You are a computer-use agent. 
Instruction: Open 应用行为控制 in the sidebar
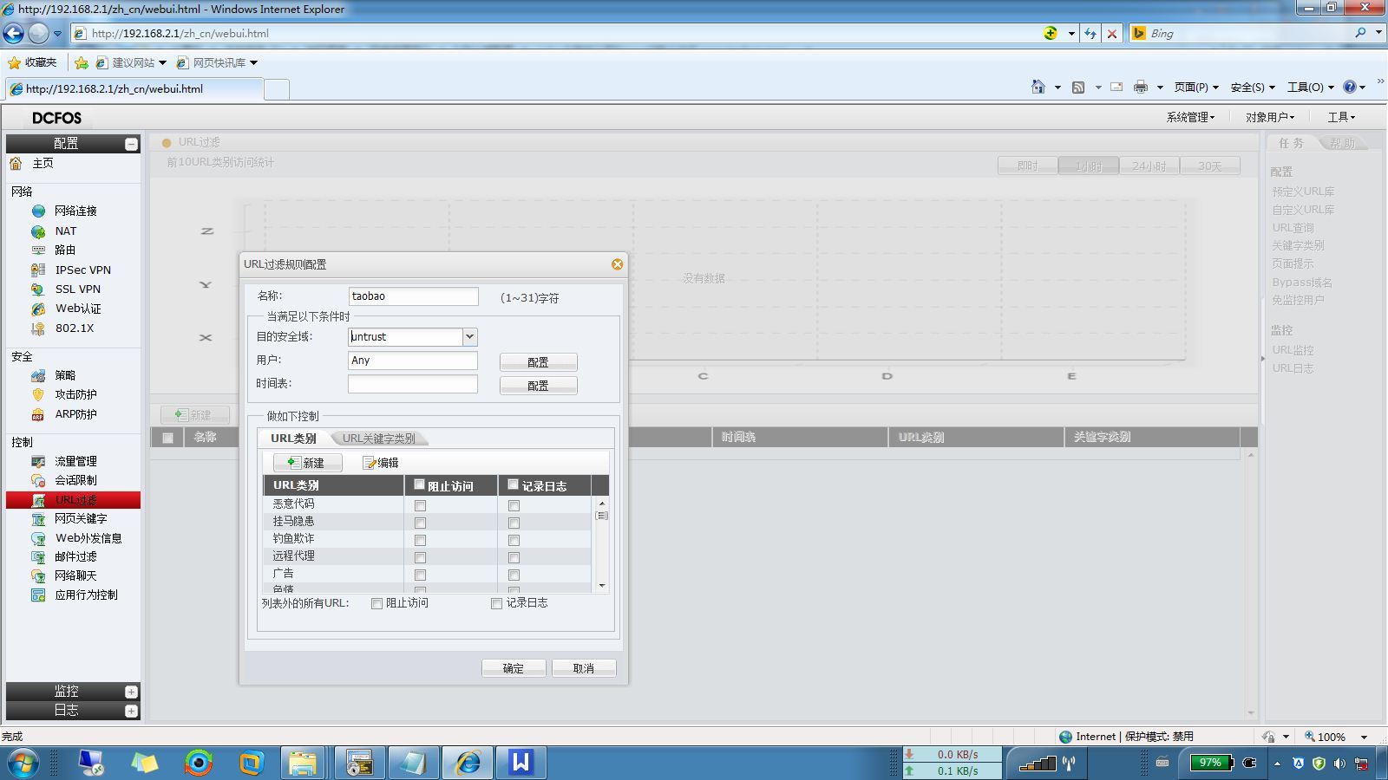pyautogui.click(x=86, y=595)
